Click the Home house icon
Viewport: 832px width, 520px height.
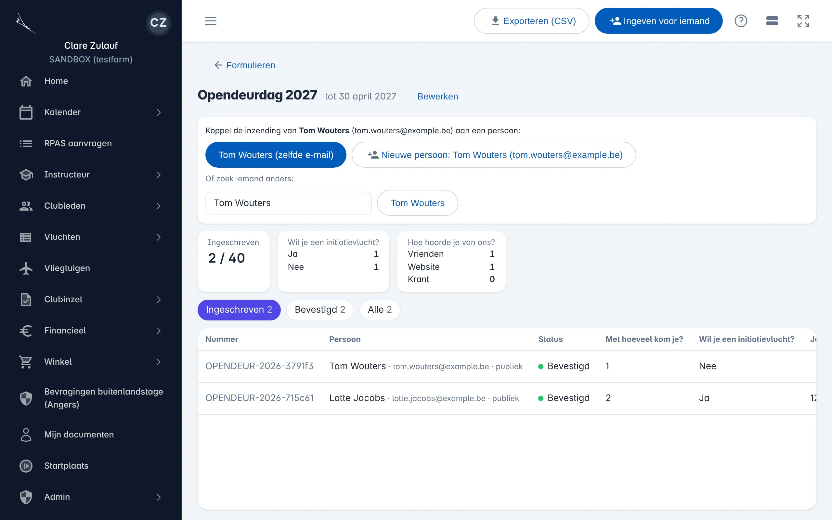(26, 81)
